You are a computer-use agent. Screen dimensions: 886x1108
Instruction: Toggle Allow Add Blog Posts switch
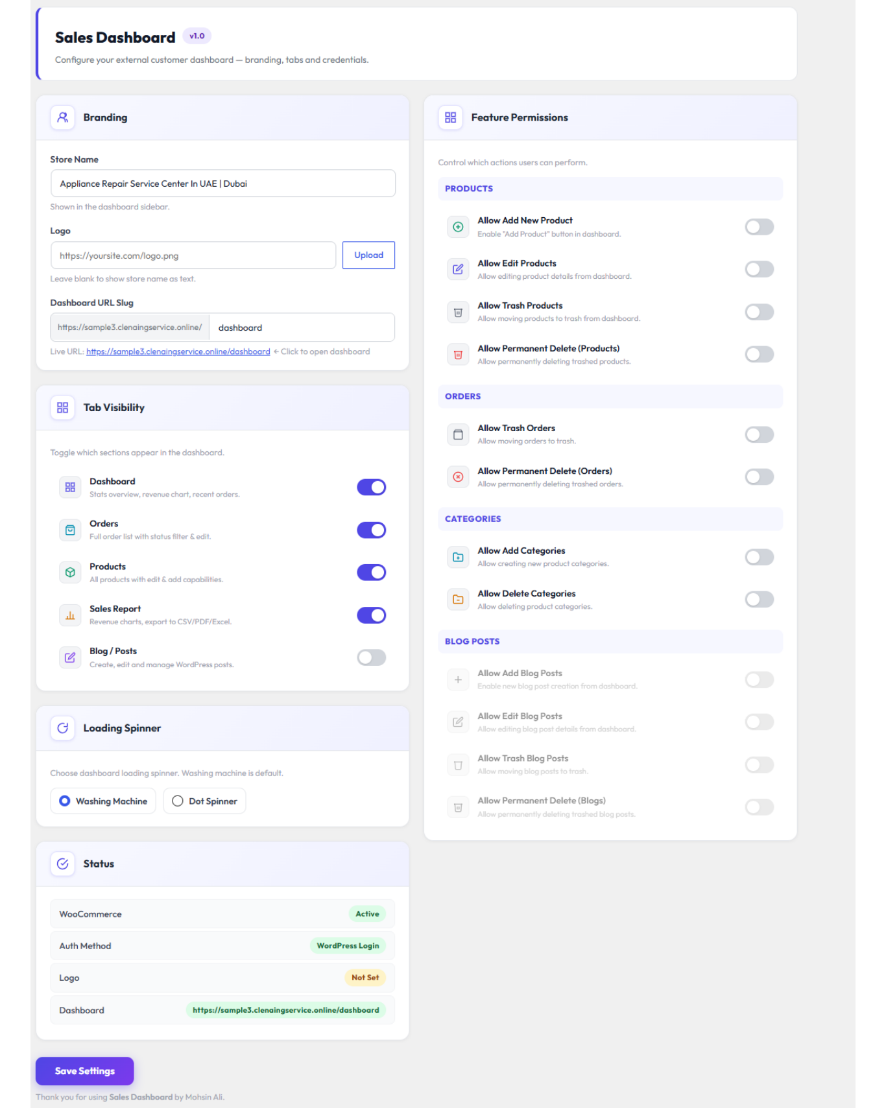760,679
